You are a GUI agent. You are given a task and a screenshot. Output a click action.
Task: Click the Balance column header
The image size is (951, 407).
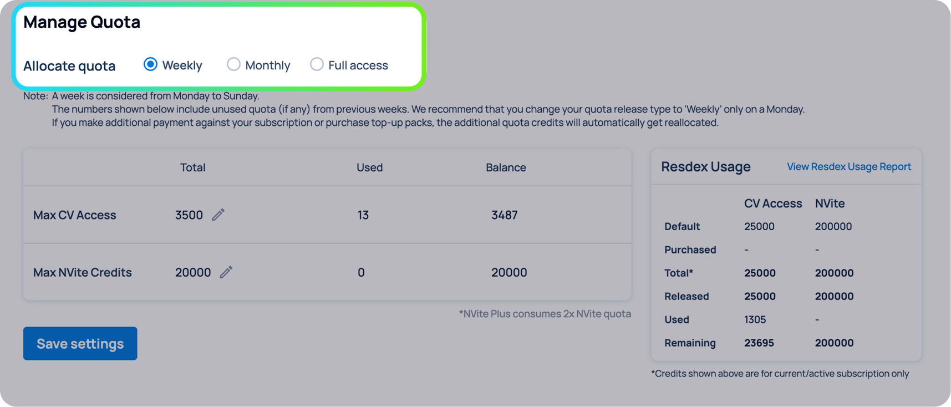tap(506, 167)
